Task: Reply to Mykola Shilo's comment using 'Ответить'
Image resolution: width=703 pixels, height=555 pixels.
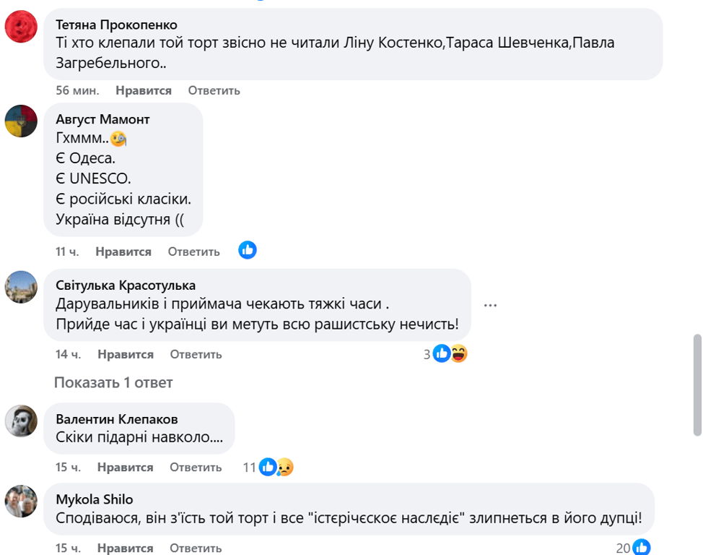Action: pos(193,548)
